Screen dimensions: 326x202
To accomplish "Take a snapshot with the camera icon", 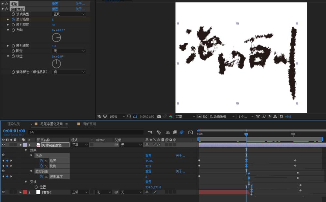I will click(159, 116).
